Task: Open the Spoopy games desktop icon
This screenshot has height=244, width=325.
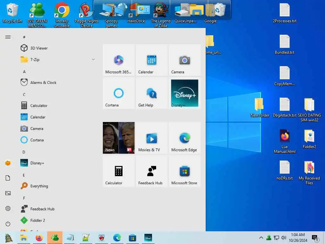Action: [x=111, y=15]
